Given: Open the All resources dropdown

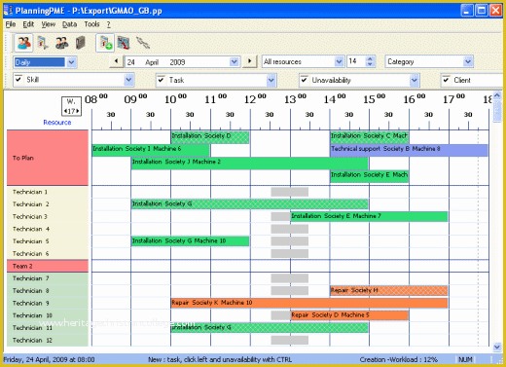Looking at the screenshot, I should coord(339,61).
